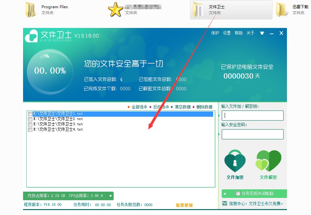This screenshot has width=311, height=215.
Task: Select row E:\文件卫士\文件卫士2.txt
Action: [58, 119]
